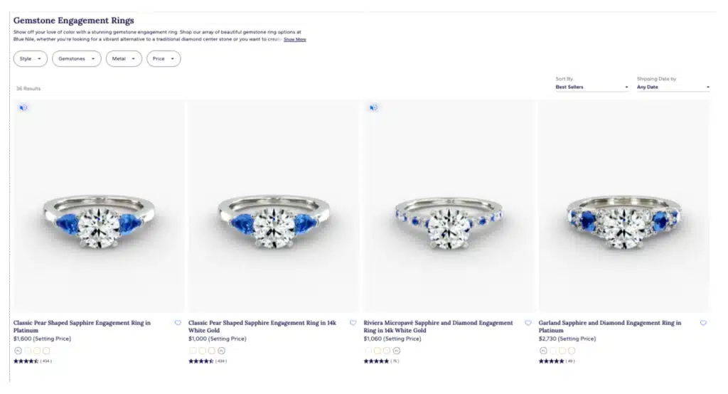The image size is (728, 394).
Task: Click blue badge icon on first ring image
Action: pos(23,107)
